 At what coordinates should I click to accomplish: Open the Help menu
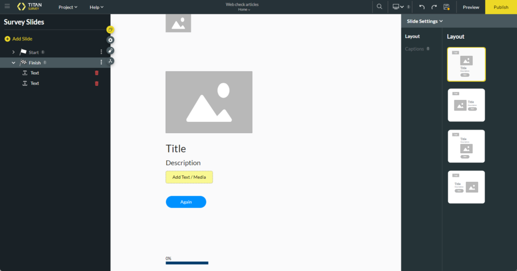[x=96, y=7]
